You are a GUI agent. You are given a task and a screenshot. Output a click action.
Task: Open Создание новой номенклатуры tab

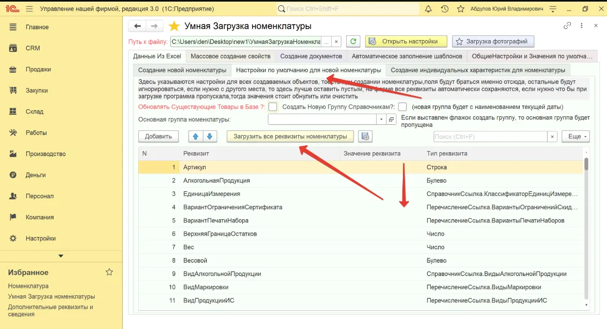coord(182,70)
